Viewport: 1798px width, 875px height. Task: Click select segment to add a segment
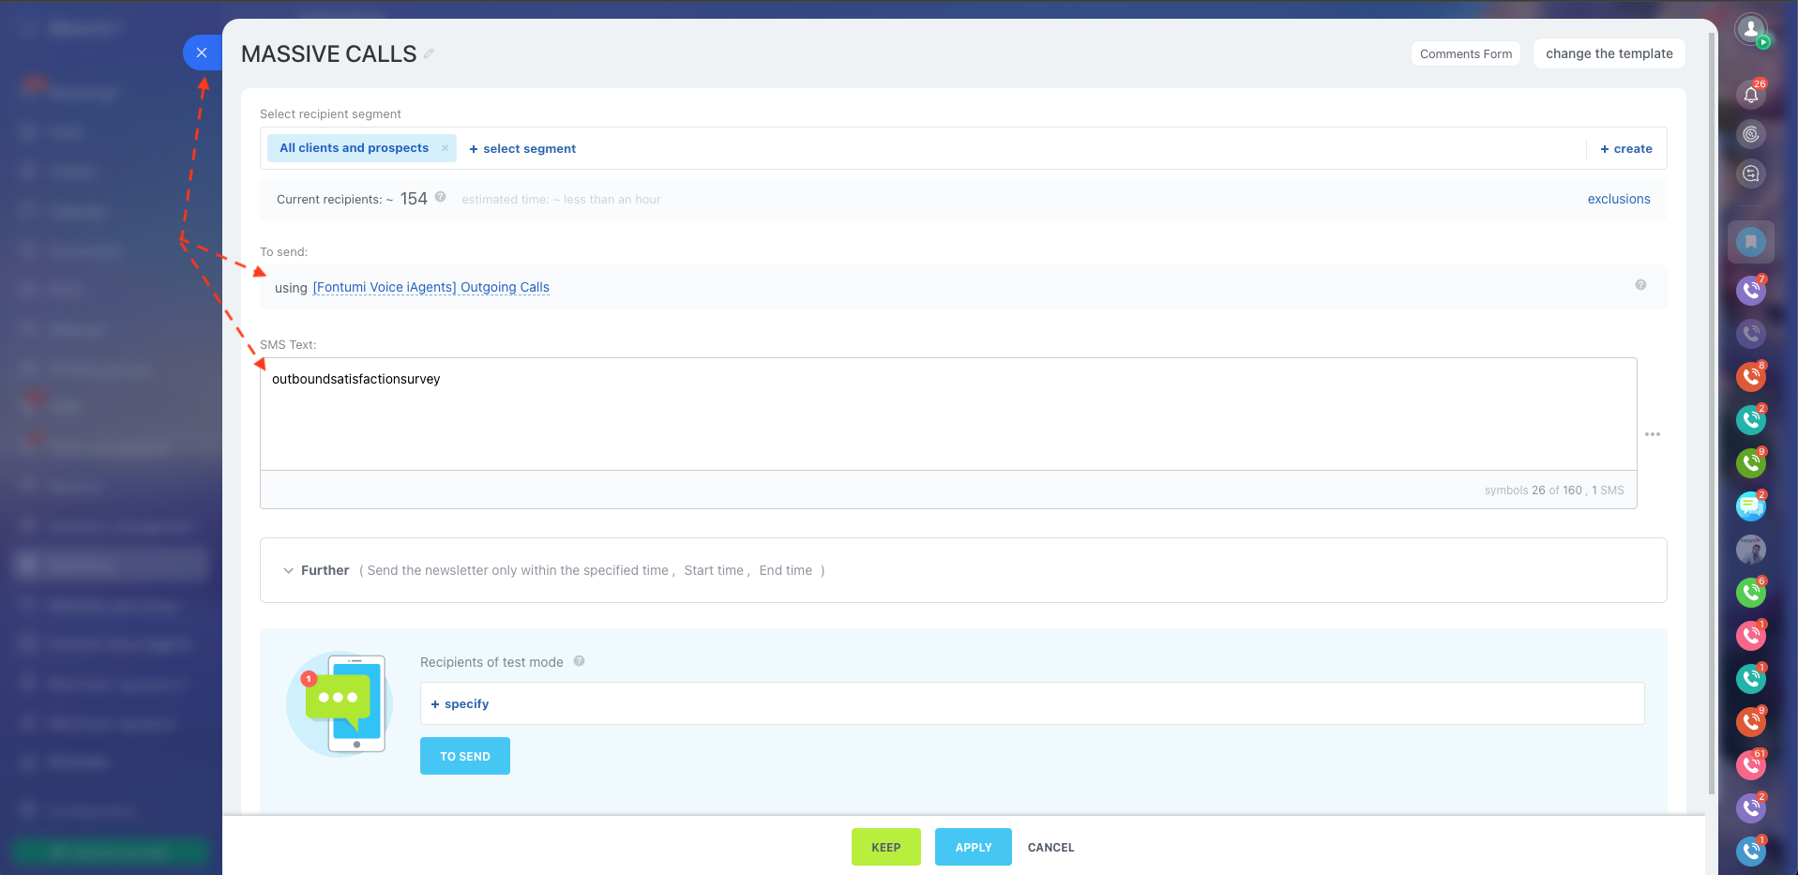coord(522,149)
